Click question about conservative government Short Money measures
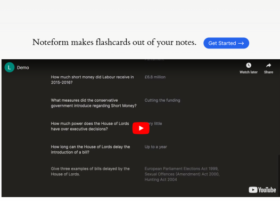280x210 pixels. (x=94, y=103)
